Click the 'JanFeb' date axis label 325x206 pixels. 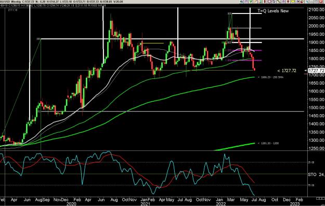tap(148, 200)
